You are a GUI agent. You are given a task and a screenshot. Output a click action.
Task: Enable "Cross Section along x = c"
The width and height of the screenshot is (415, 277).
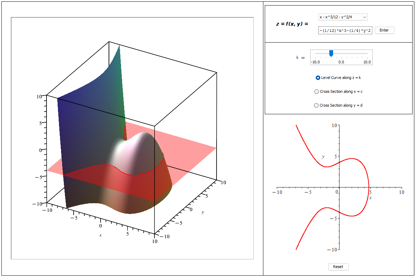[x=316, y=91]
